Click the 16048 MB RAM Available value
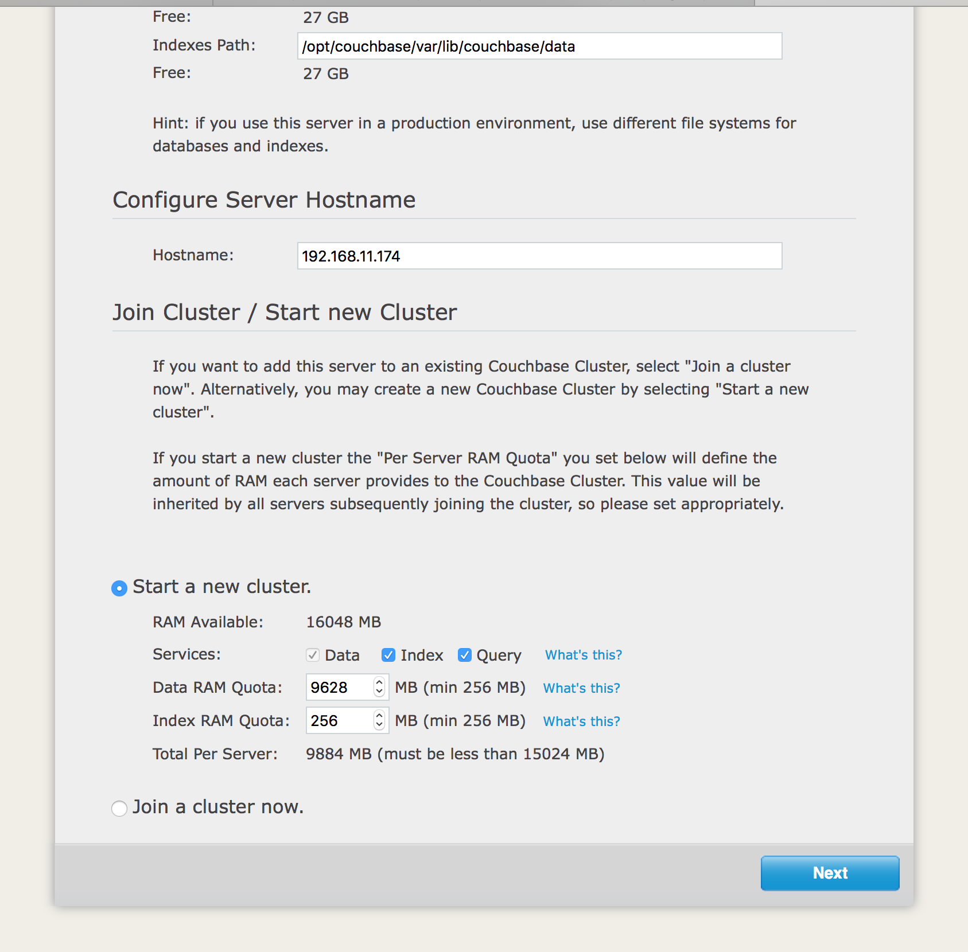 344,622
